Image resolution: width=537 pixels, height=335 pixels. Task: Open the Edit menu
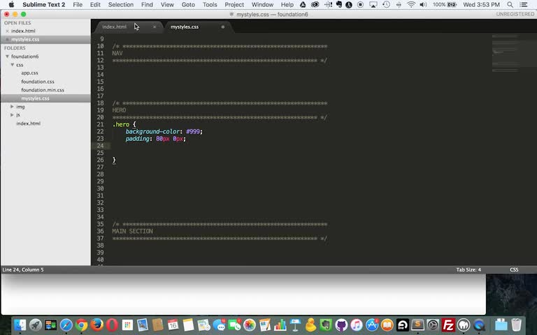click(95, 4)
